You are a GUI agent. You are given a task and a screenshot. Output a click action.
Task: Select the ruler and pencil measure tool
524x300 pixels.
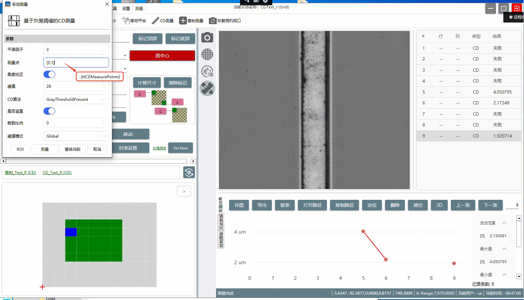pos(207,89)
